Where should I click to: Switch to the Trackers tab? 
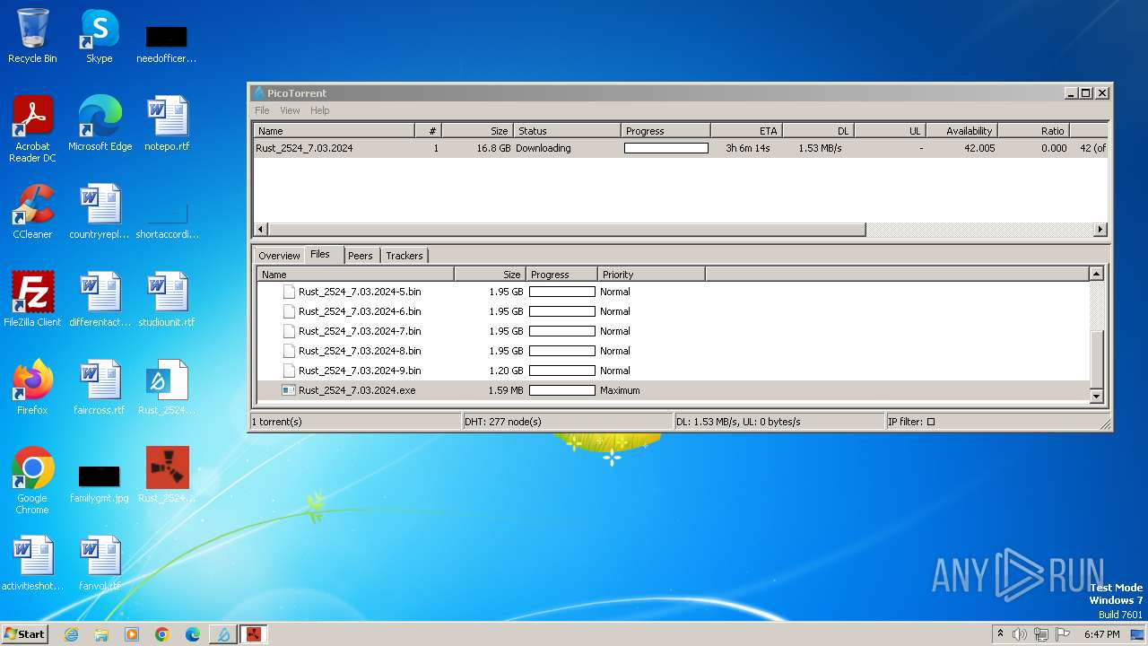click(404, 256)
